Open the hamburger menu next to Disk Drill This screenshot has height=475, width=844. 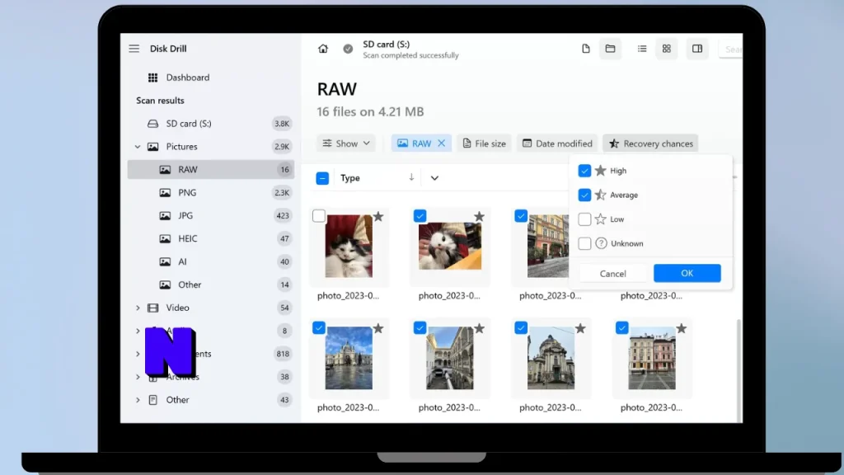134,49
